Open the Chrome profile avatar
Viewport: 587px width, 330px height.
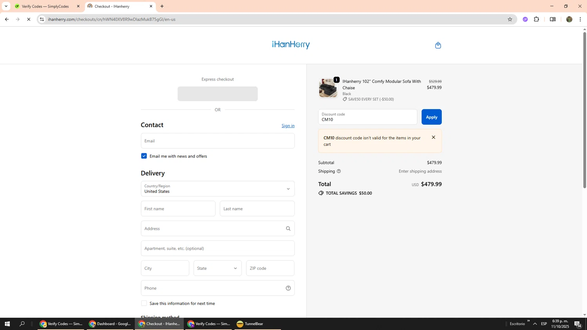pos(569,19)
